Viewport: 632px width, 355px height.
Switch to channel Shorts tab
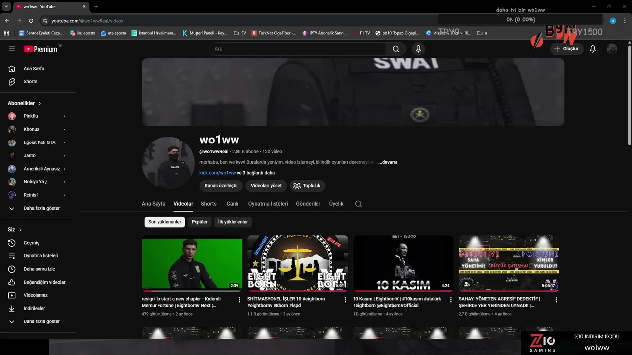click(209, 204)
